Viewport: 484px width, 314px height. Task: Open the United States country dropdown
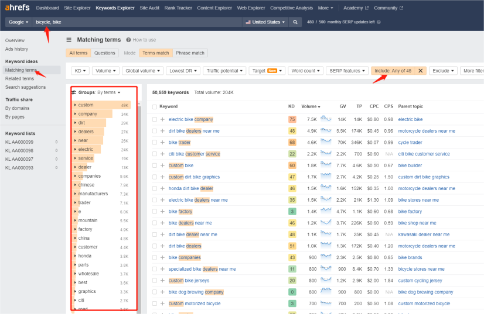point(265,22)
